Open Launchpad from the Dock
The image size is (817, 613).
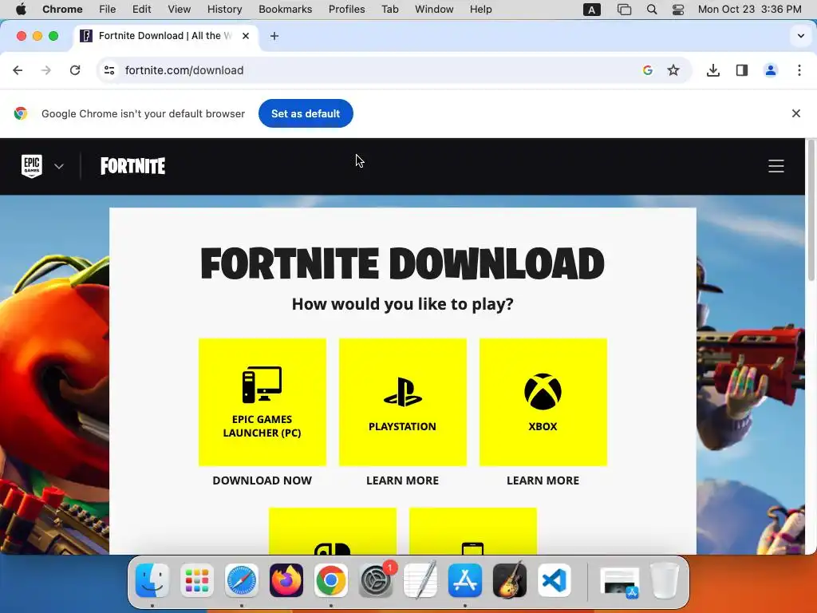point(197,580)
